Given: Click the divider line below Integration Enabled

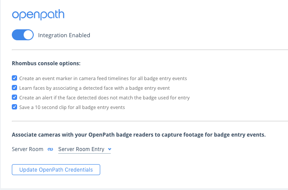Looking at the screenshot, I should [x=150, y=49].
